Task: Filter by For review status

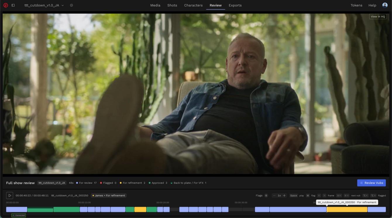Action: pos(86,183)
